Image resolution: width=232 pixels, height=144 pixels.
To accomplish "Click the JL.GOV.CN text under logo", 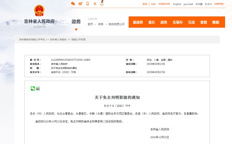I will point(40,27).
